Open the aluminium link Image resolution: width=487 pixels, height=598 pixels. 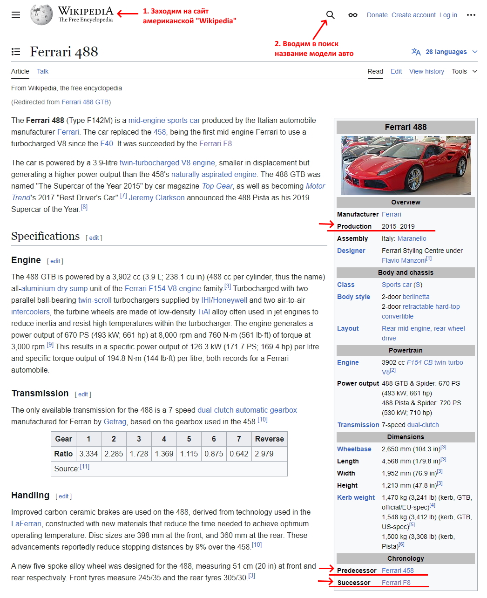pyautogui.click(x=38, y=288)
